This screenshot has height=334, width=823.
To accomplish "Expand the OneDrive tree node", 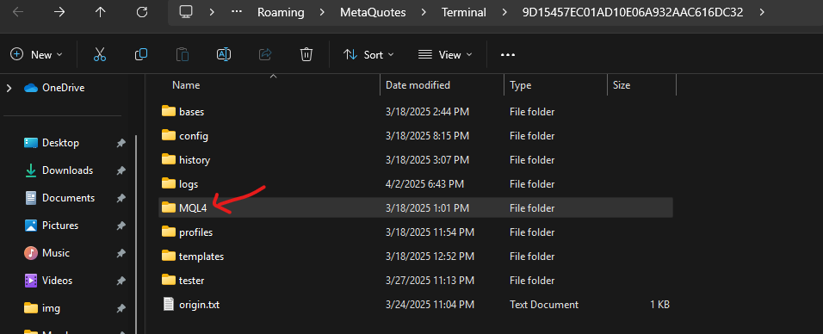I will coord(9,88).
